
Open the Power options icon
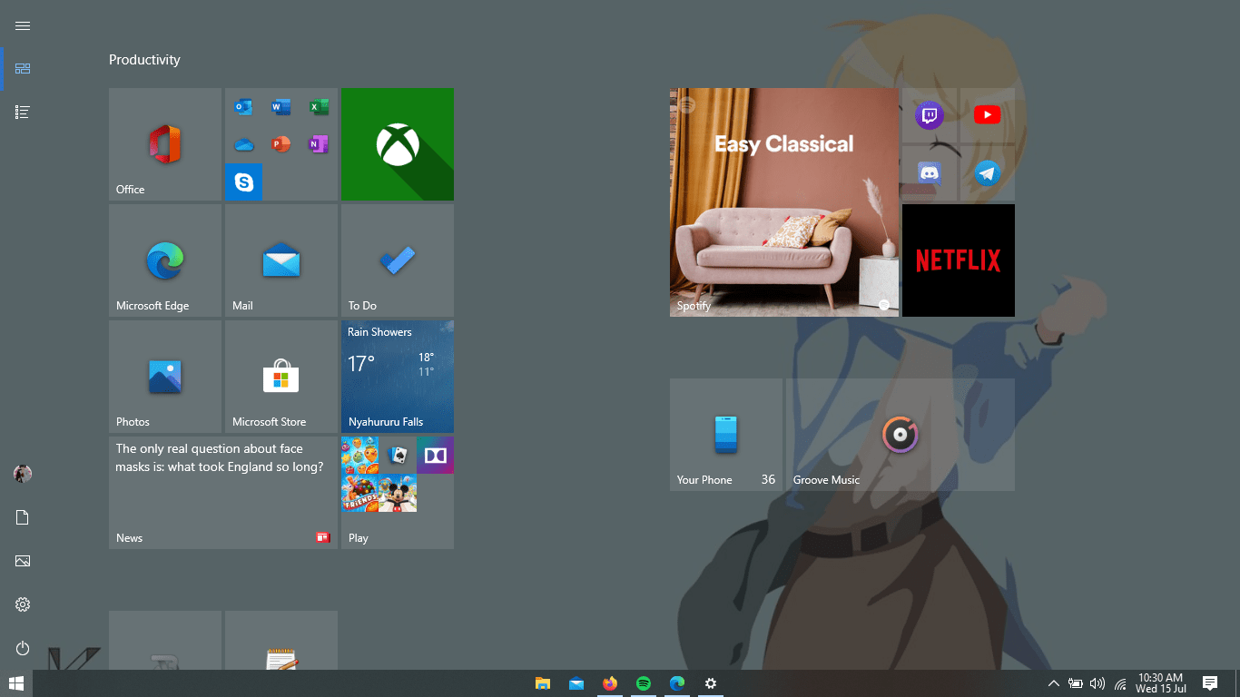(x=23, y=648)
